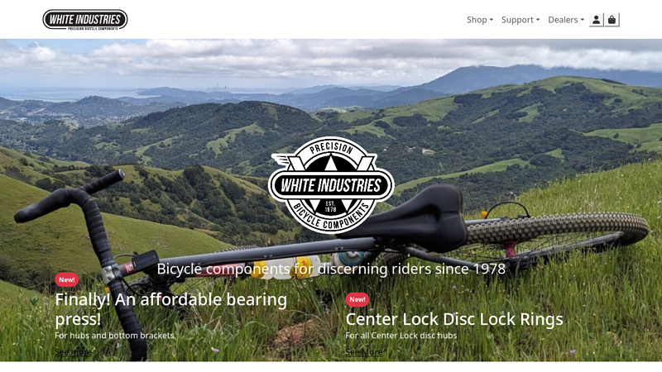Click the caret arrow next to Support
This screenshot has width=662, height=372.
[x=537, y=20]
